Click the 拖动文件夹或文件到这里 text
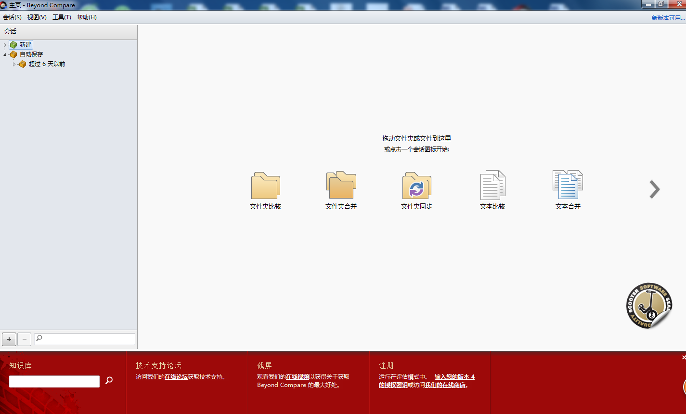Viewport: 686px width, 414px height. point(417,138)
